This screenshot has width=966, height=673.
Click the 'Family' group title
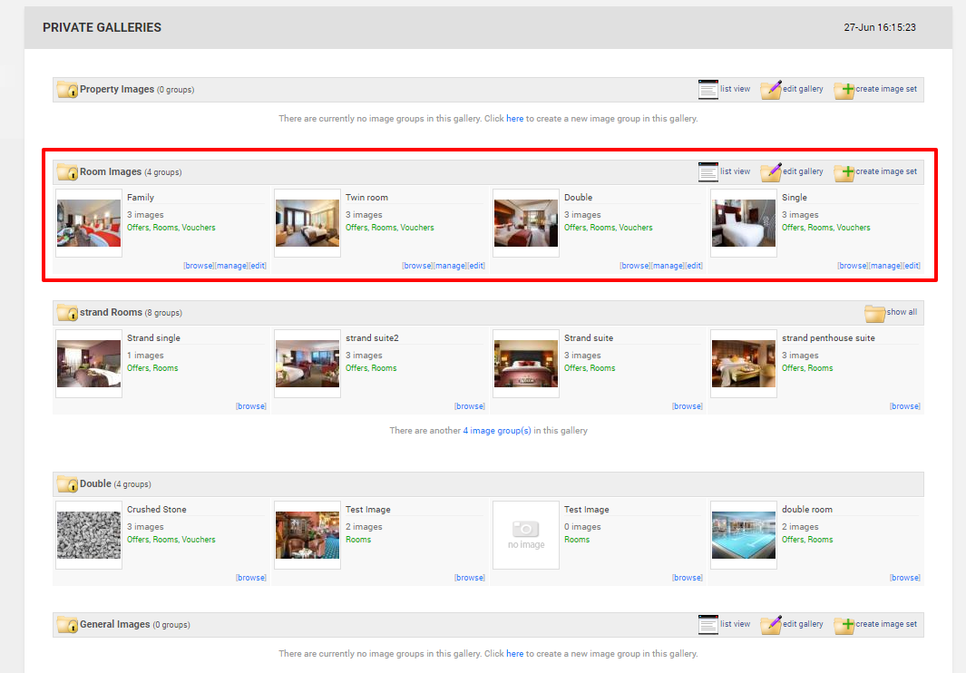141,197
